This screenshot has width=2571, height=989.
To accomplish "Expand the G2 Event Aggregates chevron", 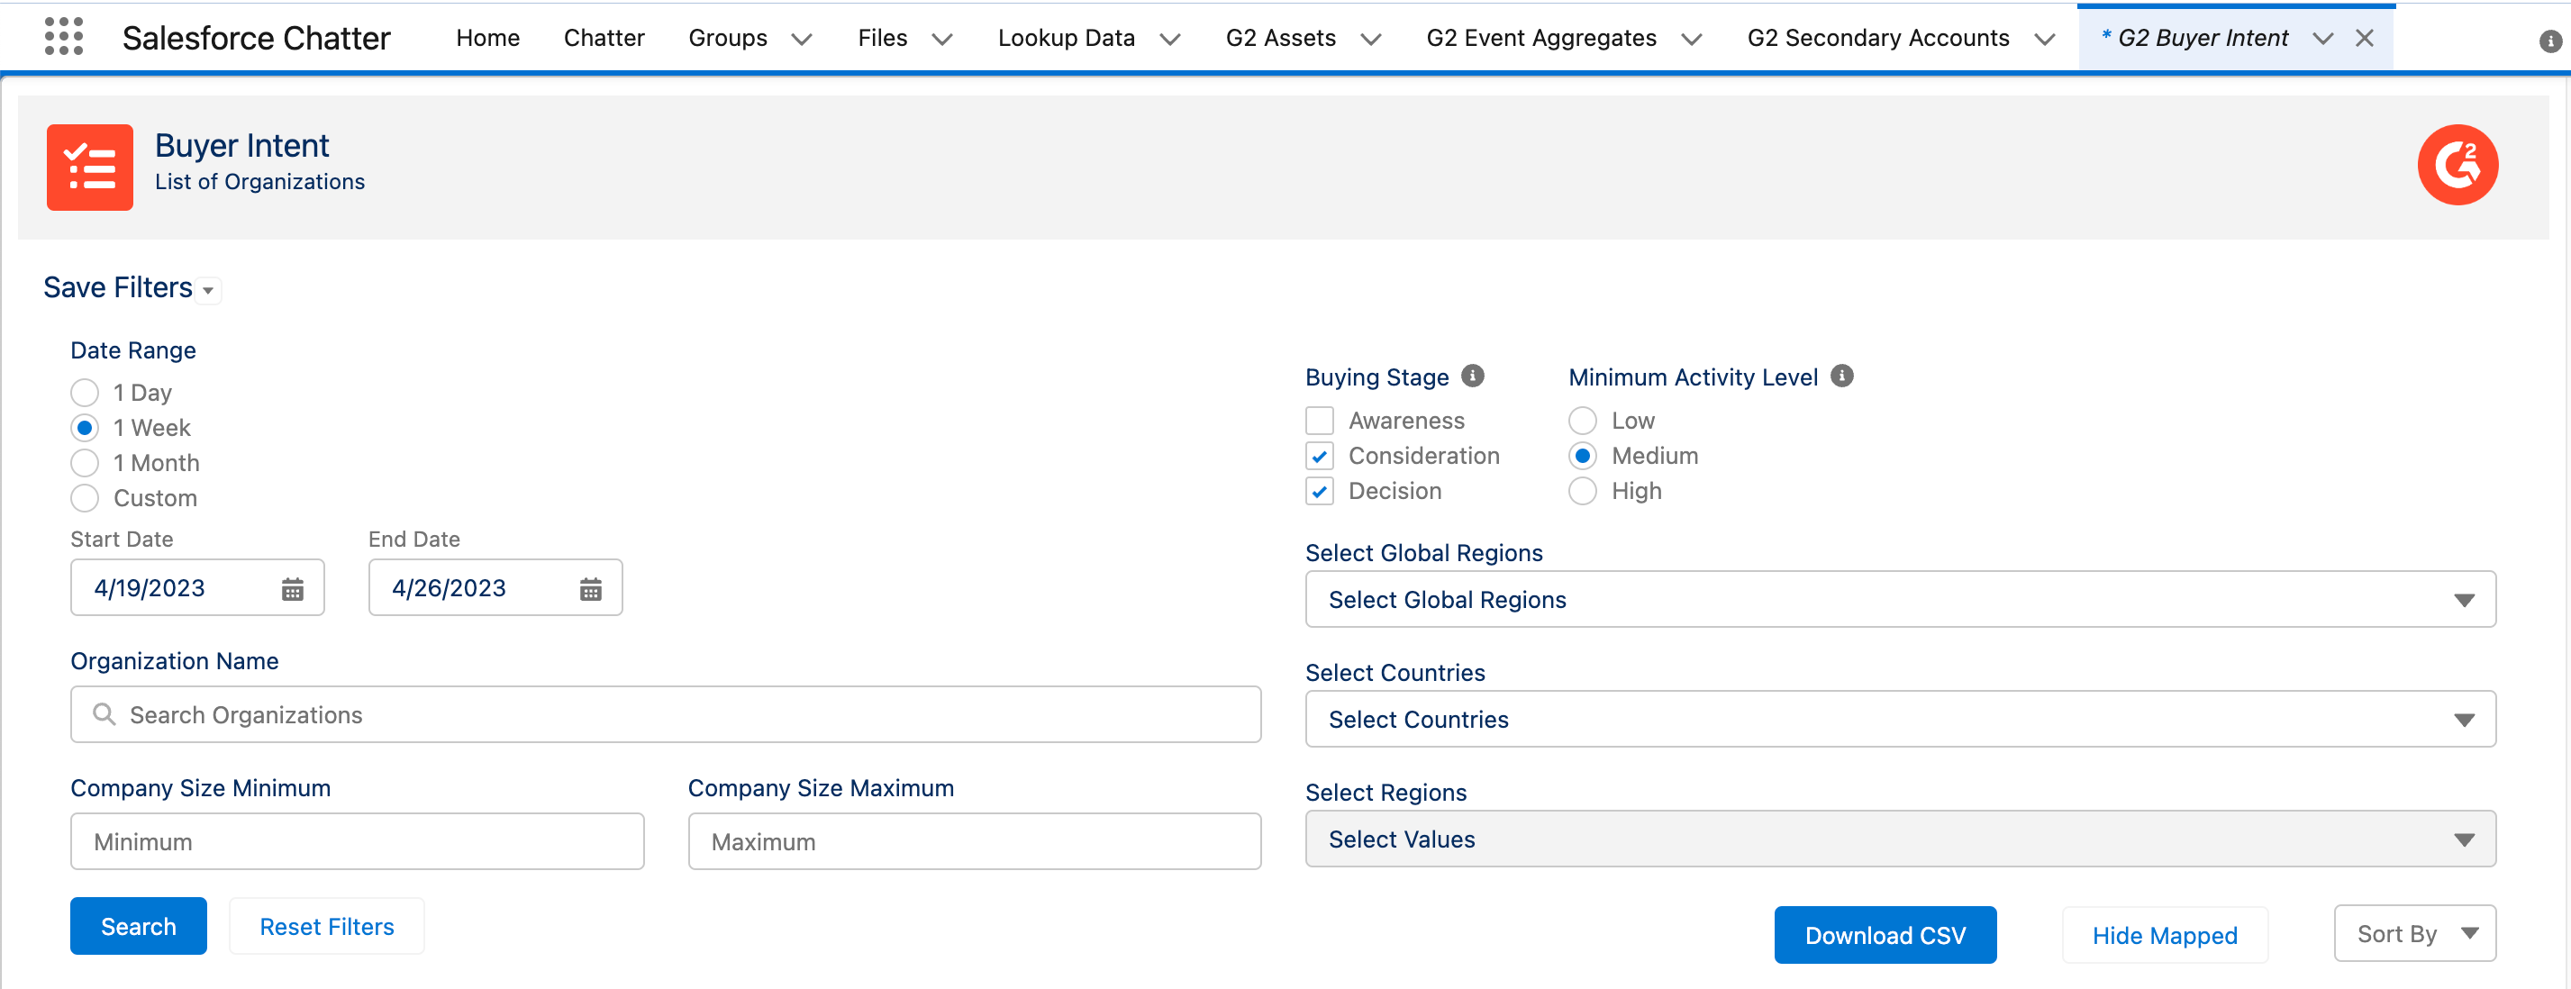I will tap(1691, 39).
